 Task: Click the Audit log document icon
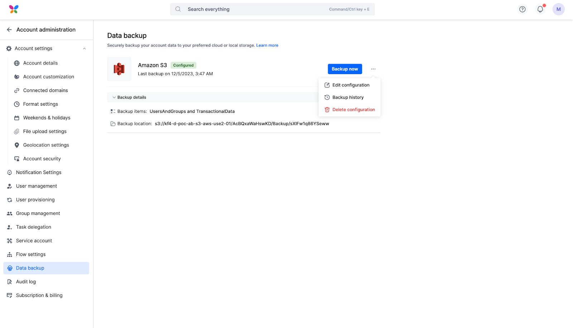10,282
